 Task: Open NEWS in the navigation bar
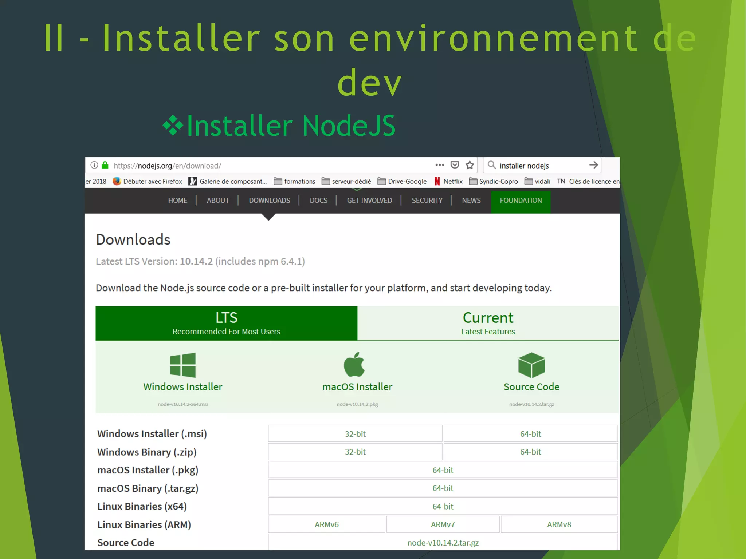click(471, 201)
